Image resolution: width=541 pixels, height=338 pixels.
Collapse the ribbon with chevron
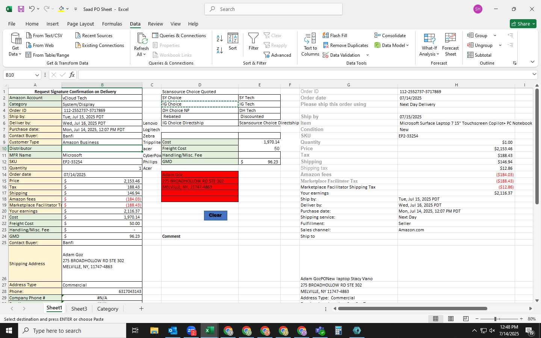532,62
